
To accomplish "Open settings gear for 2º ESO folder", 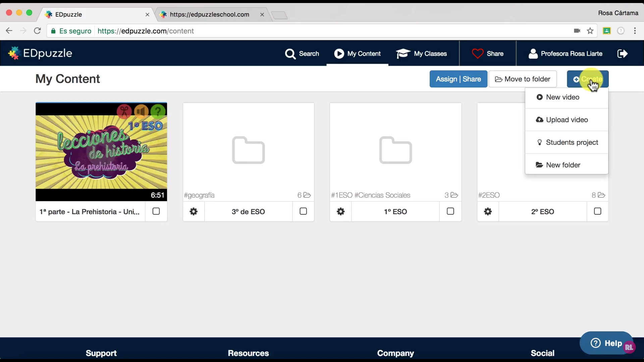I will coord(488,212).
